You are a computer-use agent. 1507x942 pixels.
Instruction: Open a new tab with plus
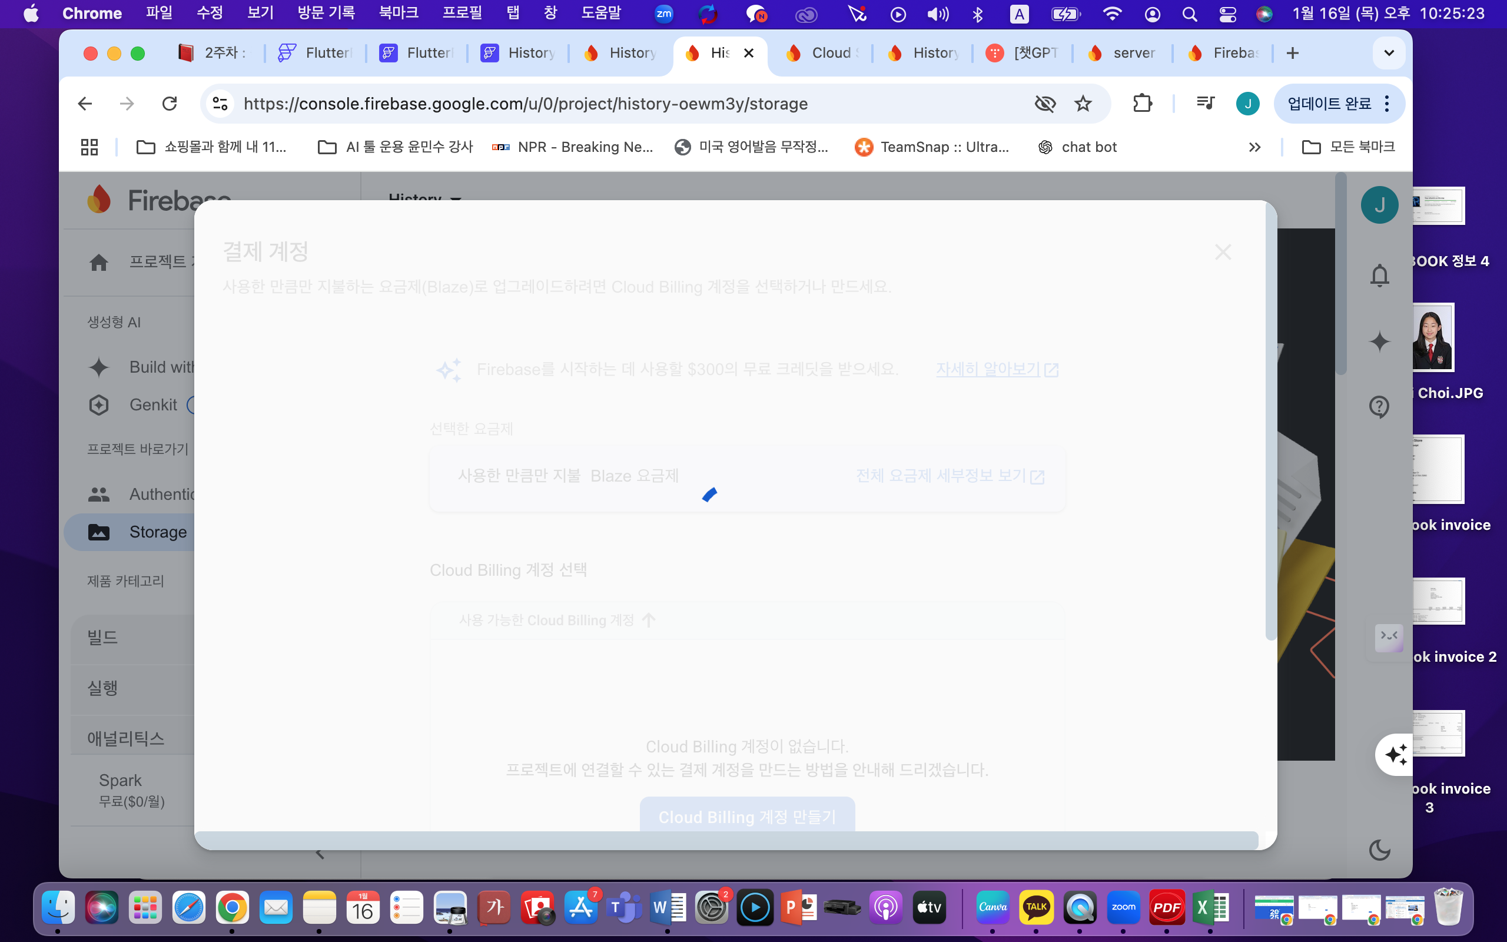1292,53
